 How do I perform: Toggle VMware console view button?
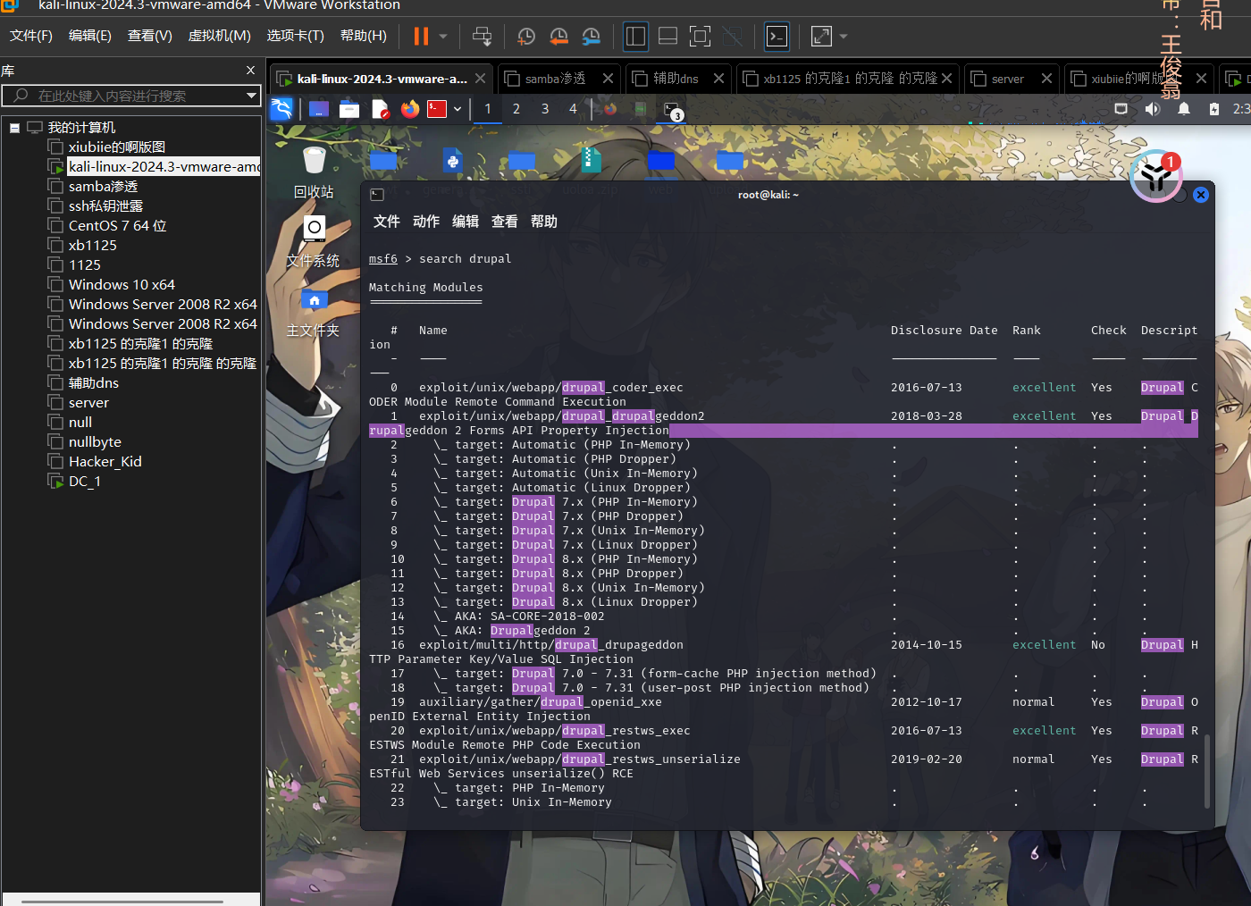(777, 37)
